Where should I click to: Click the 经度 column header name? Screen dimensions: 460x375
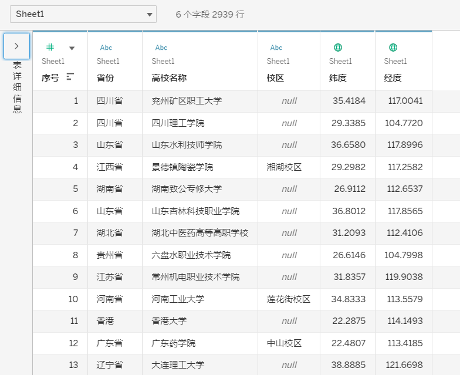(x=393, y=77)
